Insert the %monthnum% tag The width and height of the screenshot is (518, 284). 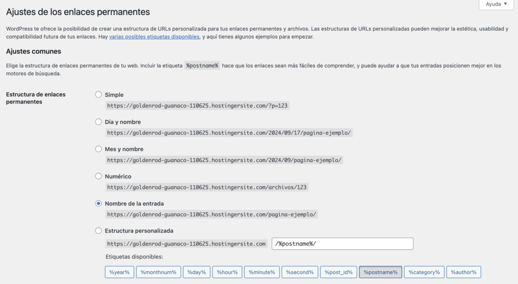[158, 272]
